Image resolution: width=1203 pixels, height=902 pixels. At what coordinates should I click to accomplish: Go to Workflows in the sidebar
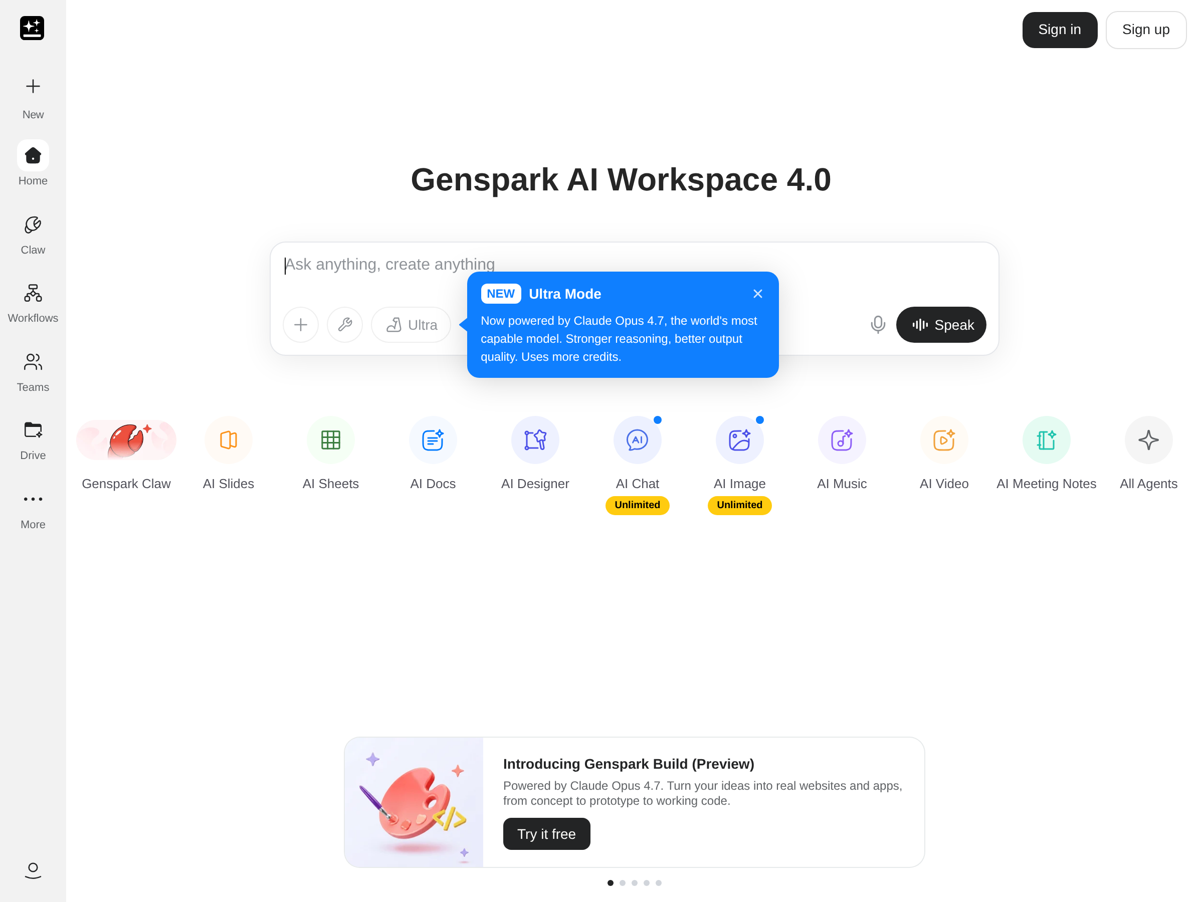(33, 303)
